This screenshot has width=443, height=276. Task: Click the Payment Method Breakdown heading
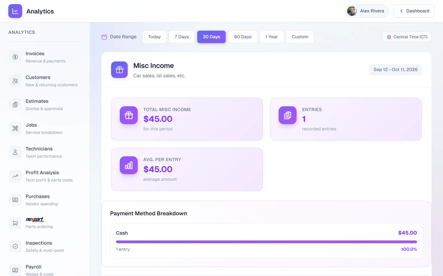coord(148,213)
